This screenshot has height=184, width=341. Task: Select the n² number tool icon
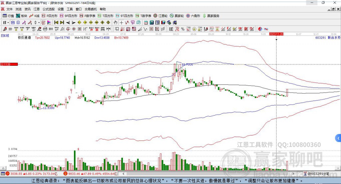57,29
